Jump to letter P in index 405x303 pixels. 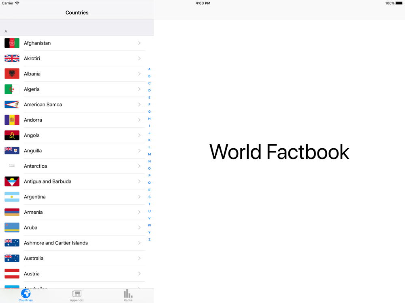click(149, 175)
